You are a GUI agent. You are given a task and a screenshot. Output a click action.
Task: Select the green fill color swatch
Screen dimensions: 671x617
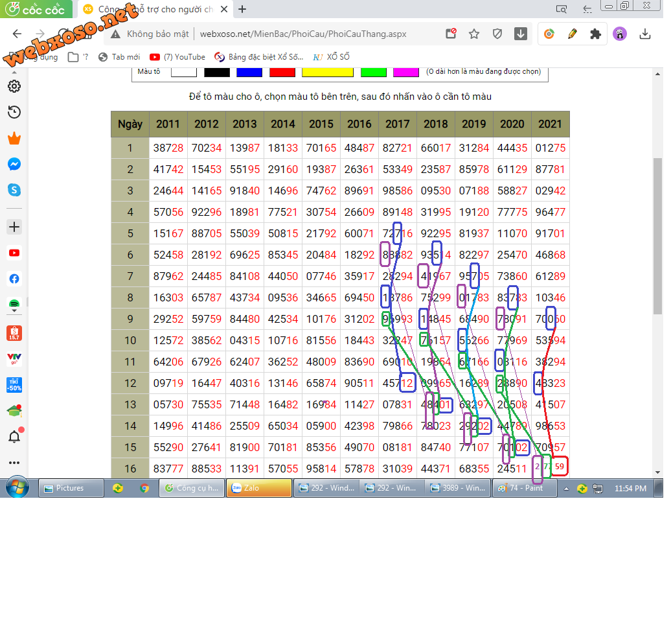[x=374, y=72]
